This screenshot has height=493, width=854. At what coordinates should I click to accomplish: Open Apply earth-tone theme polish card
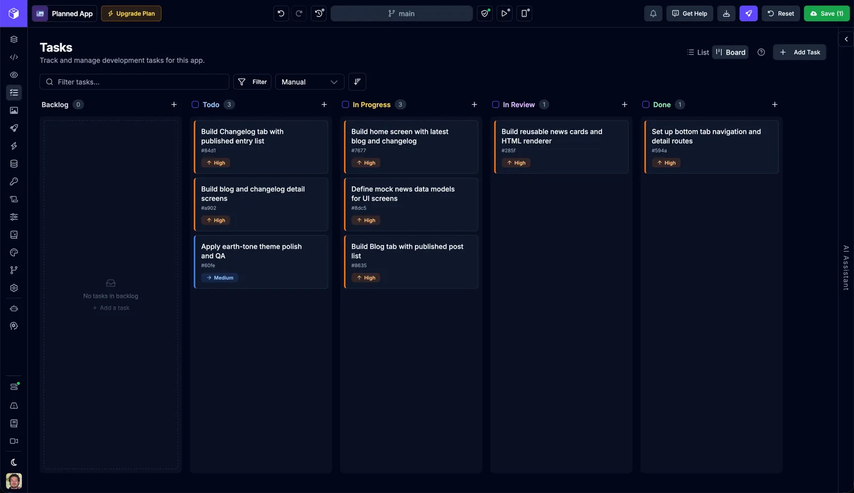(261, 262)
